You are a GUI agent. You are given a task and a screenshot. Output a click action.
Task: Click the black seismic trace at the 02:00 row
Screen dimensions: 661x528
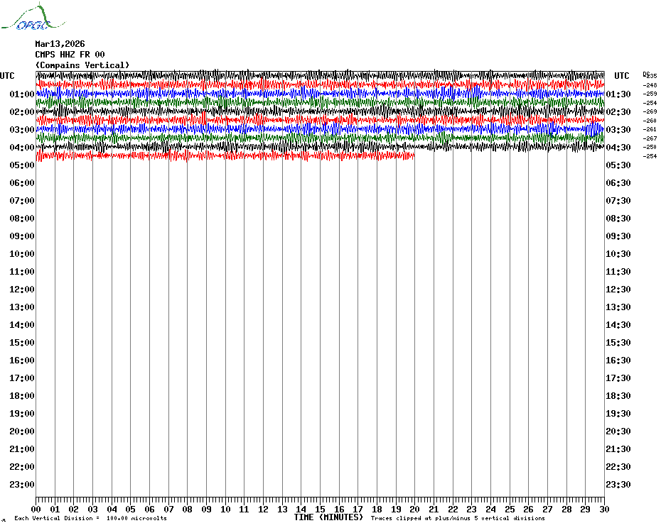321,111
